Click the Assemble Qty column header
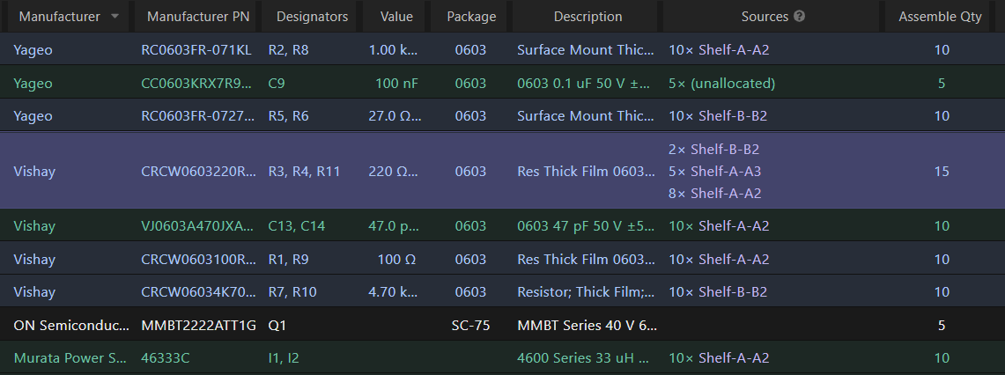1005x375 pixels. pos(940,17)
